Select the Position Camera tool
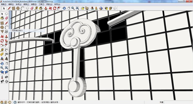193x104 pixels. click(x=2, y=77)
